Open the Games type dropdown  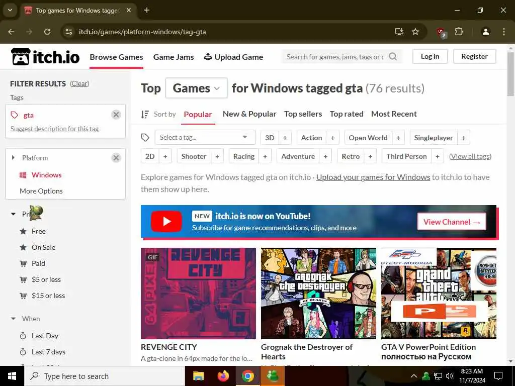coord(197,88)
